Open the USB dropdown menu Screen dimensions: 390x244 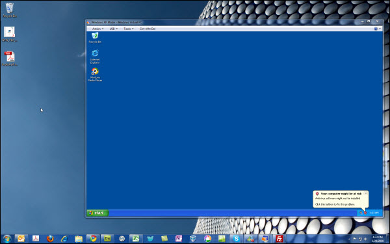[x=113, y=29]
